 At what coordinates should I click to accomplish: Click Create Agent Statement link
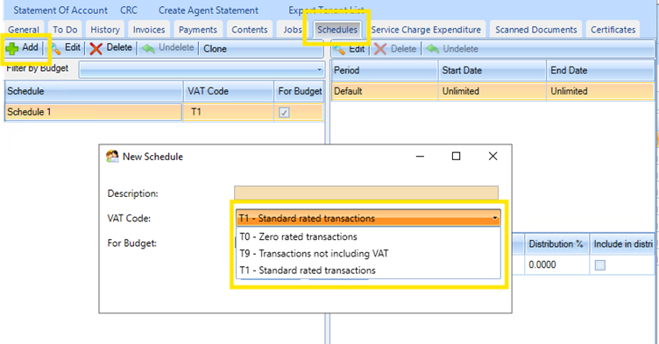209,11
